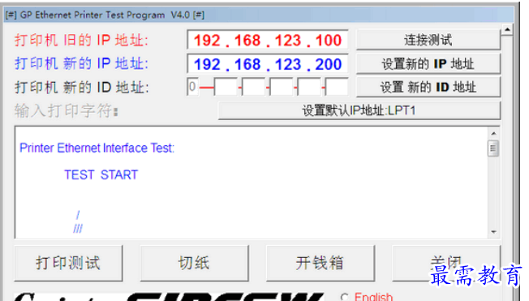Click the octet 100 in old IP
Screen dimensions: 529x301
[329, 41]
